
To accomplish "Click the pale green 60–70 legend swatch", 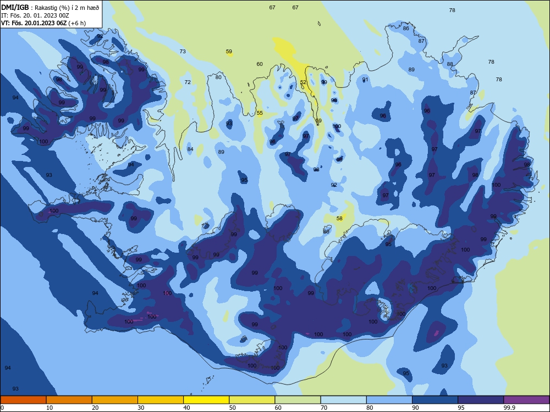I will (298, 400).
